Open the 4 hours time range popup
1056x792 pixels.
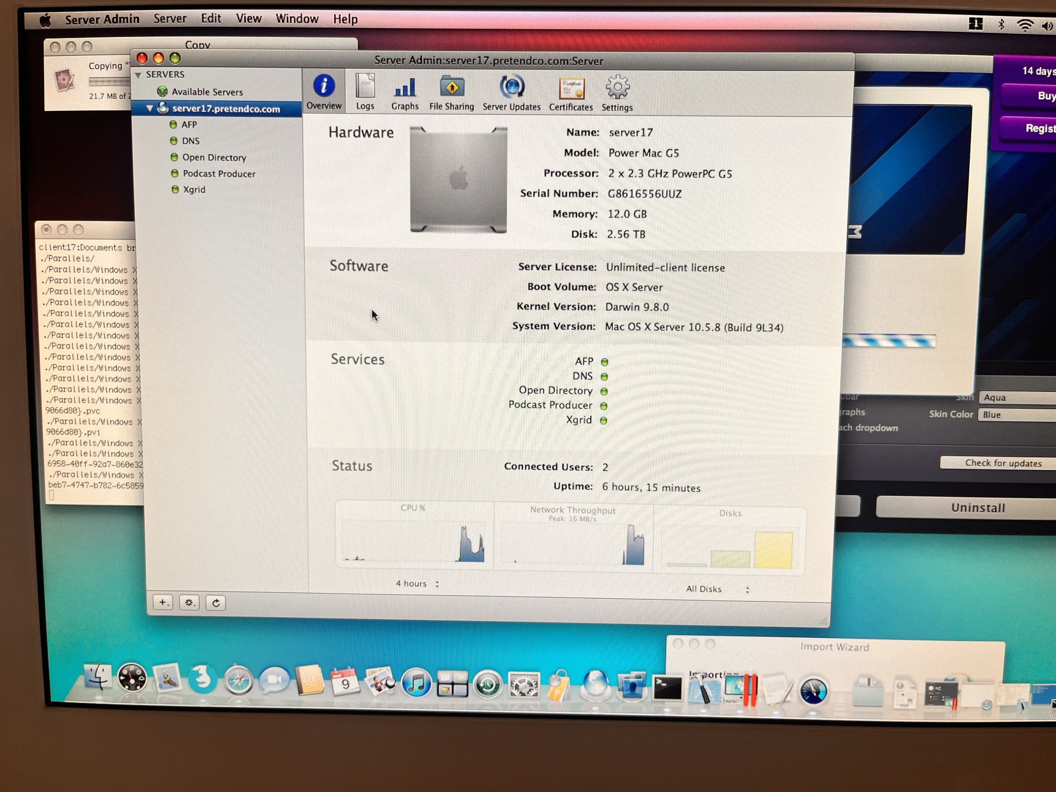coord(417,583)
